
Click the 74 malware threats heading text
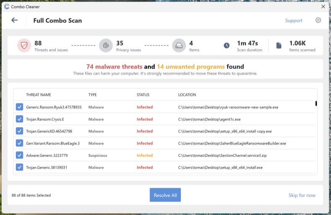(x=114, y=67)
